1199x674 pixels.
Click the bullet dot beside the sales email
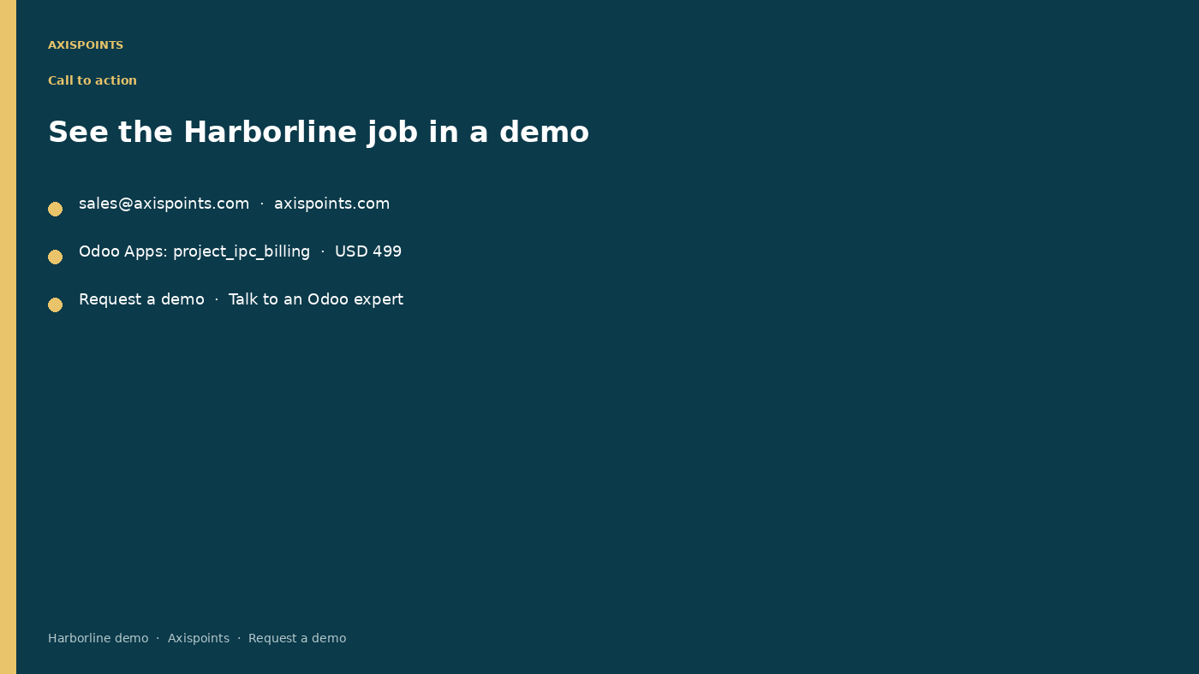point(55,209)
